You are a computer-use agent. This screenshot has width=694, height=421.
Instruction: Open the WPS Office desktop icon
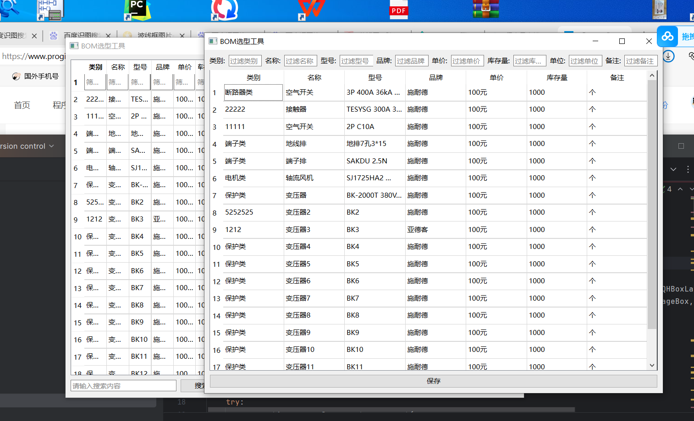pyautogui.click(x=312, y=9)
